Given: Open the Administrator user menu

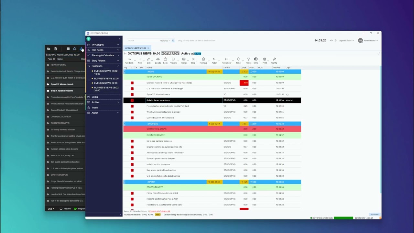Looking at the screenshot, I should (368, 41).
